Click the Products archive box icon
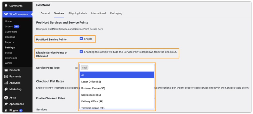Screen dimensions: 253x114 pos(6,70)
